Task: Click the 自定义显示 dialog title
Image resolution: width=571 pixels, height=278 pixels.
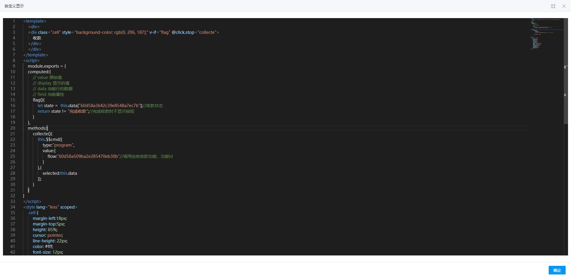Action: pyautogui.click(x=14, y=6)
